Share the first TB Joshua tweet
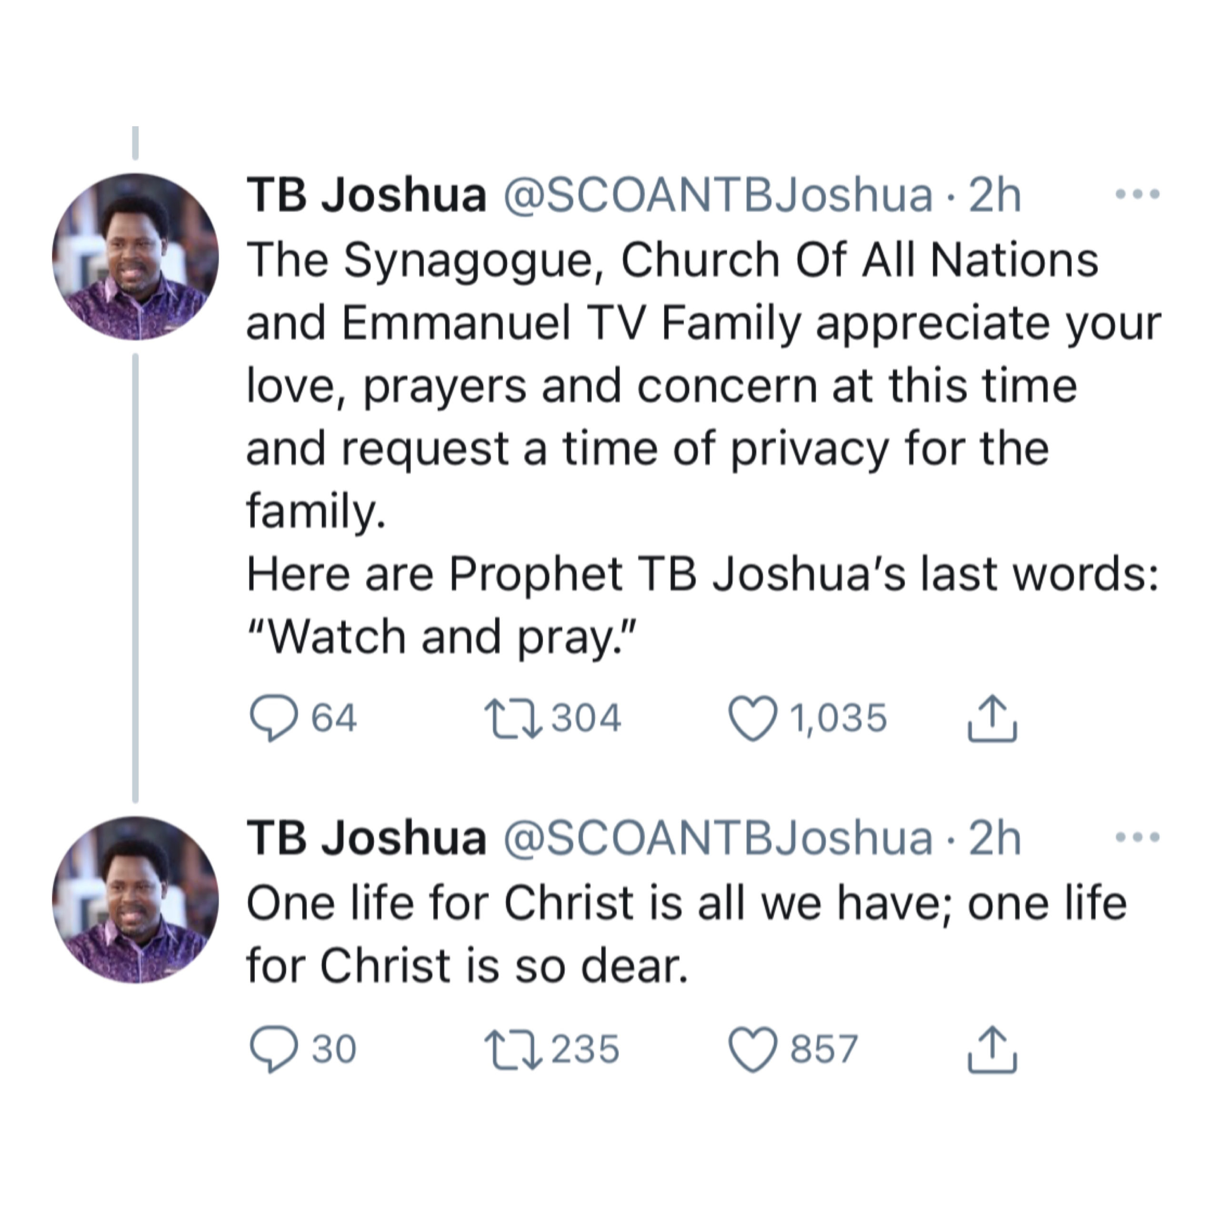The image size is (1219, 1219). click(x=992, y=718)
